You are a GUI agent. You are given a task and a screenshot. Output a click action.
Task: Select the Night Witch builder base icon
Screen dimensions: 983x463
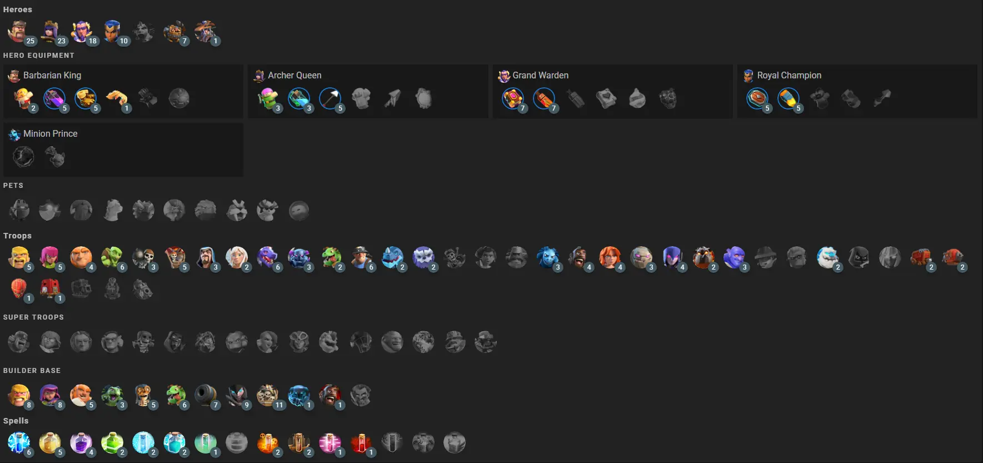(x=236, y=395)
